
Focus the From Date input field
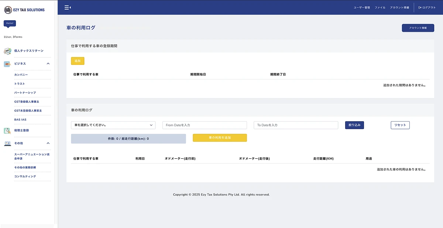click(205, 125)
